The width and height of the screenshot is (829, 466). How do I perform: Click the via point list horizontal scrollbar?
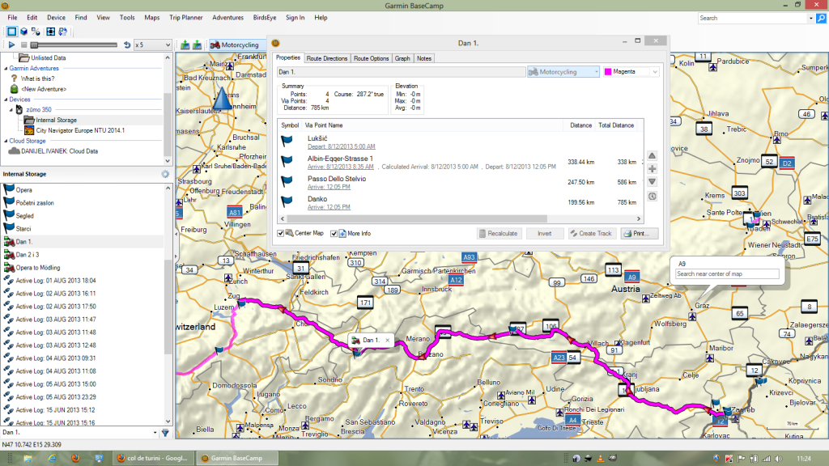[417, 218]
